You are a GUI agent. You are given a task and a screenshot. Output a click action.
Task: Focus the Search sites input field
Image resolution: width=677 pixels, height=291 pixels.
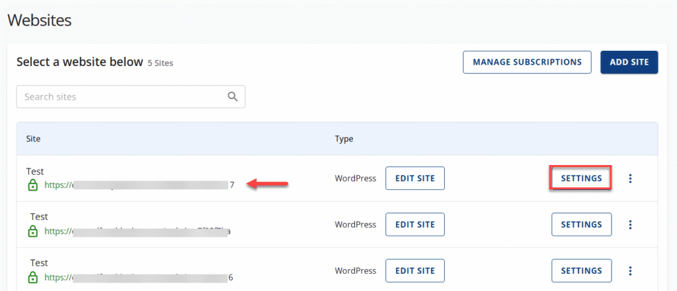pos(122,96)
